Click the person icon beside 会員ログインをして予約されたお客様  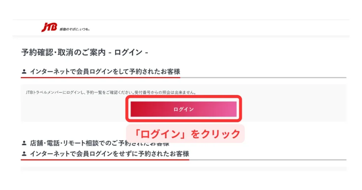(x=24, y=72)
